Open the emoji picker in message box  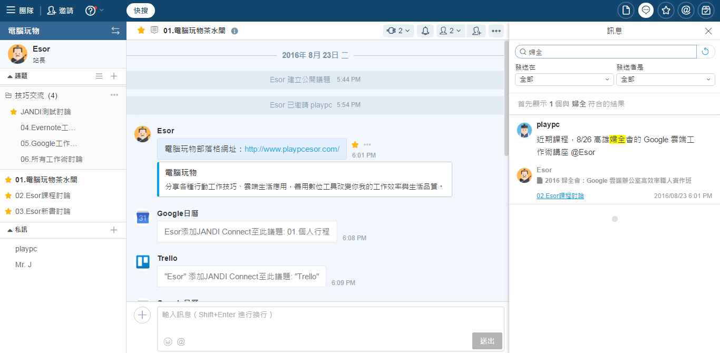tap(168, 341)
